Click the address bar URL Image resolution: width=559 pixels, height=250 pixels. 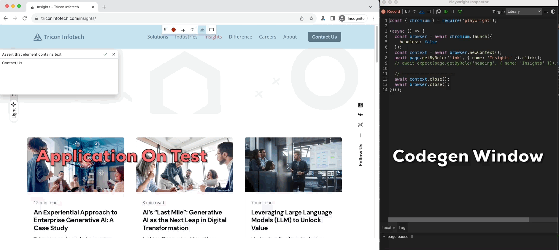coord(69,18)
